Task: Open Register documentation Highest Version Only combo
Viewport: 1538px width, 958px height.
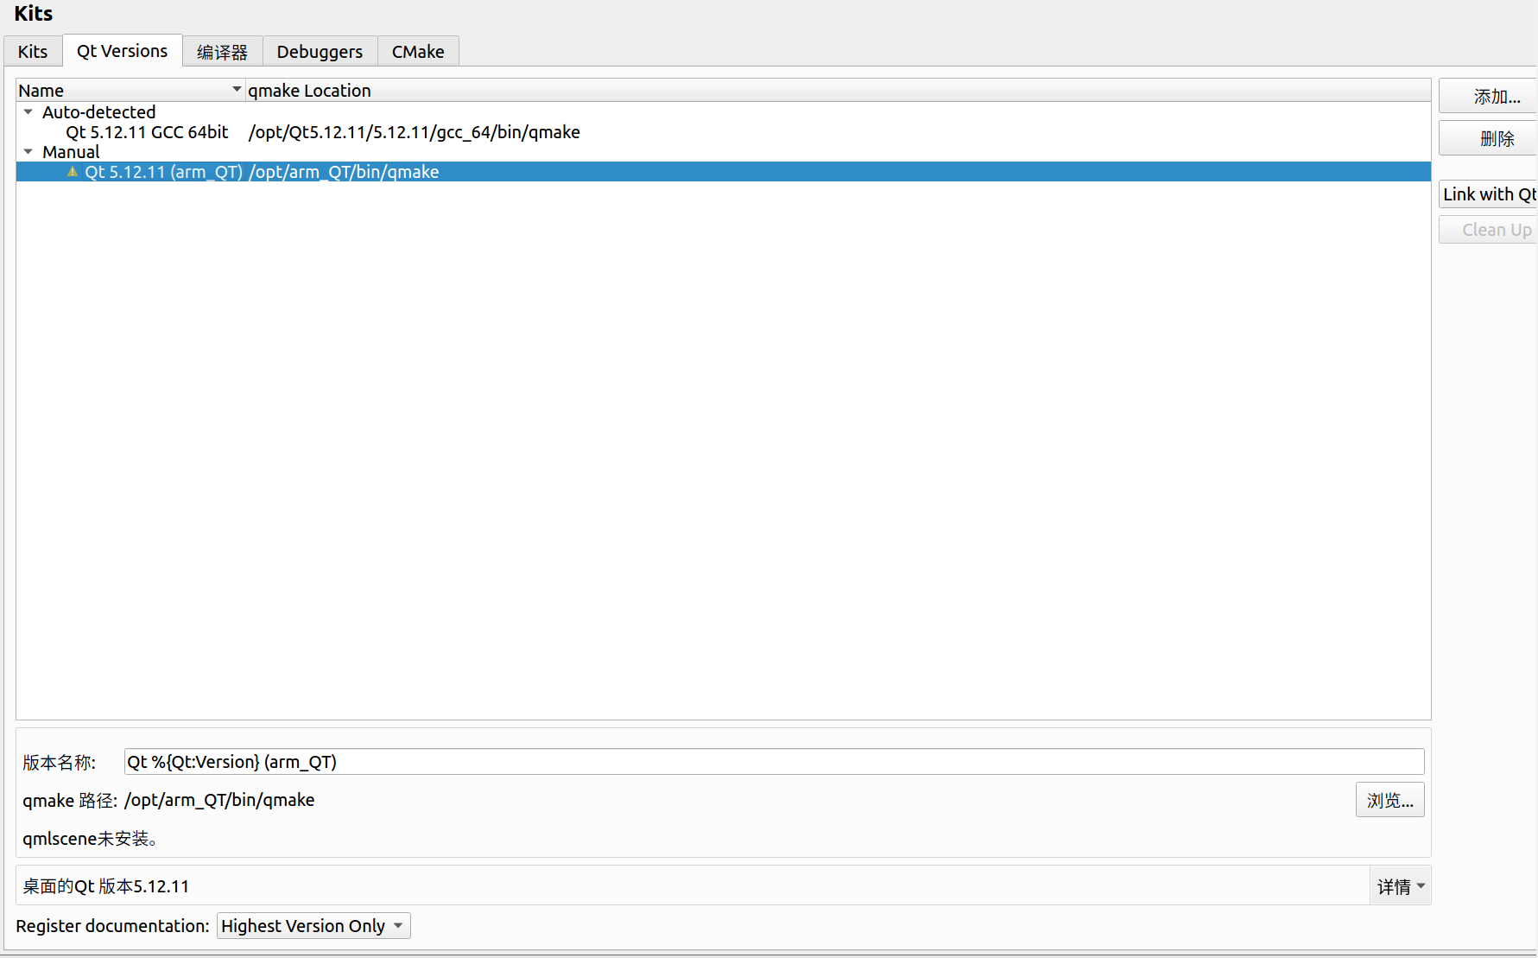Action: pyautogui.click(x=313, y=926)
